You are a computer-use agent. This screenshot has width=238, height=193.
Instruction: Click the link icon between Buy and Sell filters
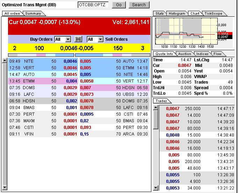click(x=78, y=39)
